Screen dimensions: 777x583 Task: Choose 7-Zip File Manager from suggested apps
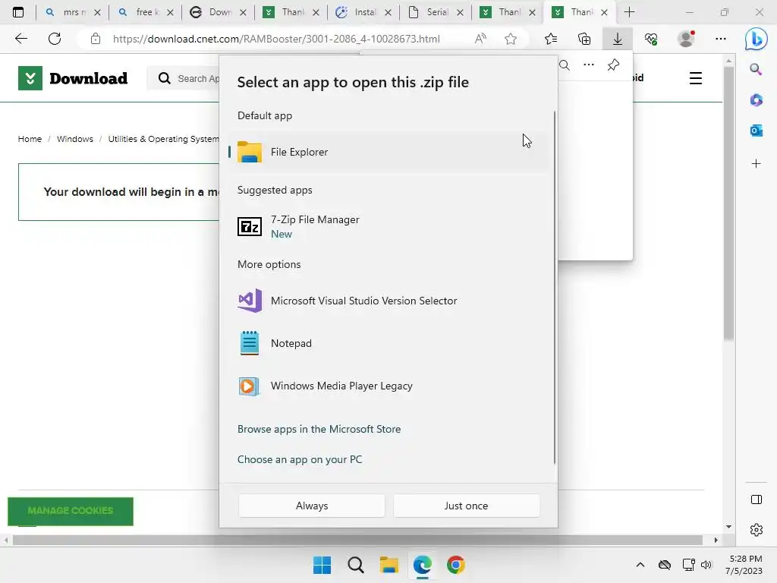[388, 226]
